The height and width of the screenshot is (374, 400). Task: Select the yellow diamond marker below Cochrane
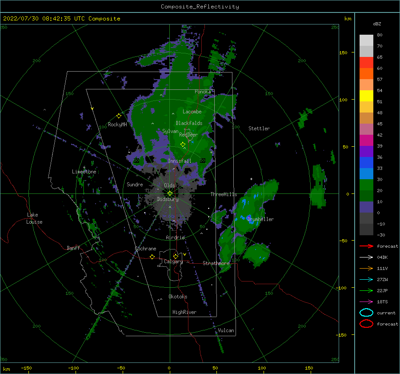tap(152, 257)
